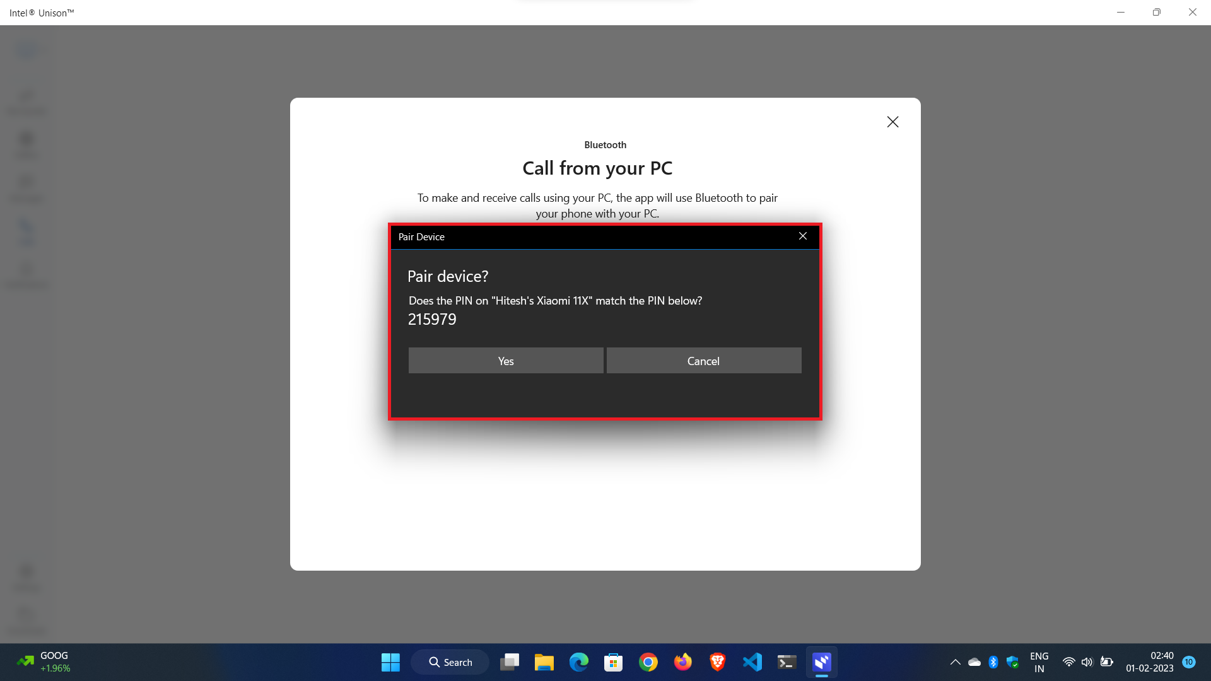The height and width of the screenshot is (681, 1211).
Task: Open taskbar Search box
Action: (x=450, y=662)
